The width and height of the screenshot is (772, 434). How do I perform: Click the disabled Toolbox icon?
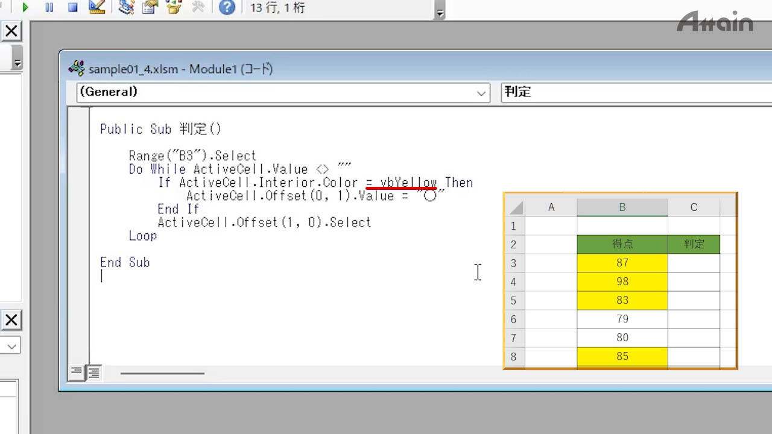tap(198, 8)
